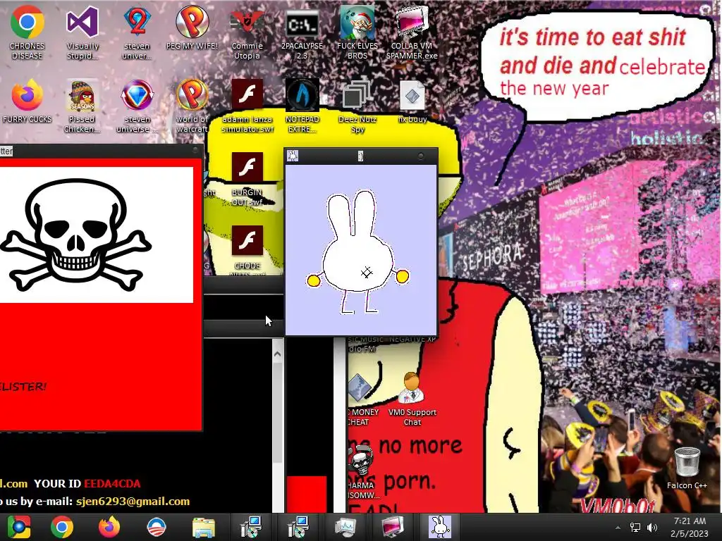Click the skull and crossbones image
This screenshot has width=722, height=541.
tap(76, 235)
